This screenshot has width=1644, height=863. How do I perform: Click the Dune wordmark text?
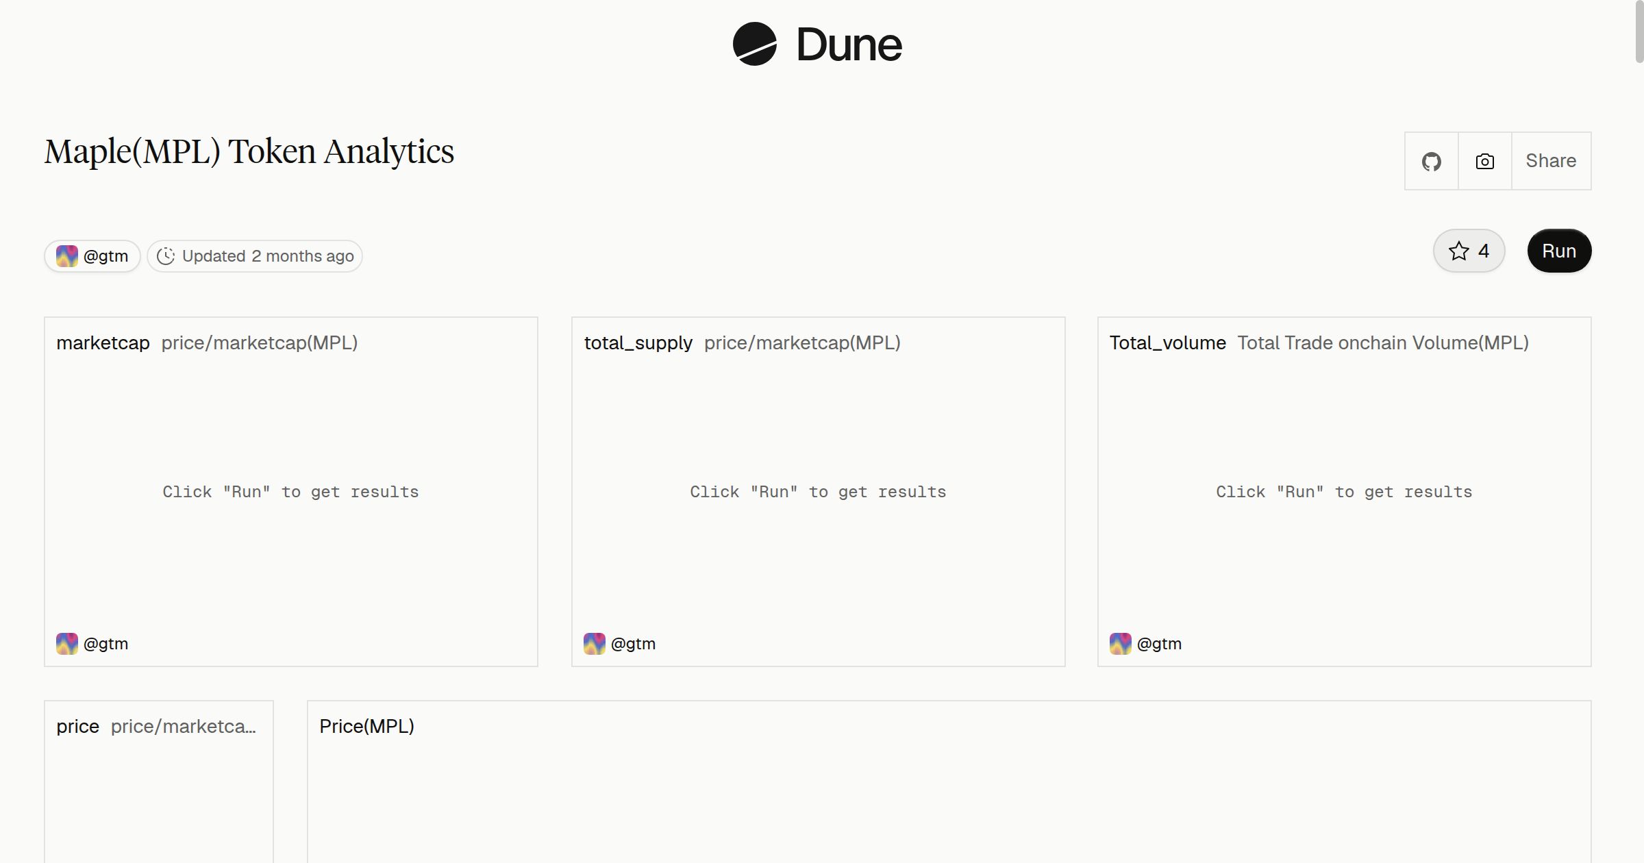pyautogui.click(x=849, y=45)
